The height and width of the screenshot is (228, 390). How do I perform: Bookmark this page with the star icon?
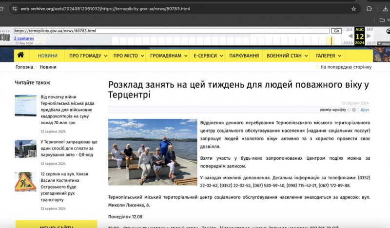pos(353,9)
